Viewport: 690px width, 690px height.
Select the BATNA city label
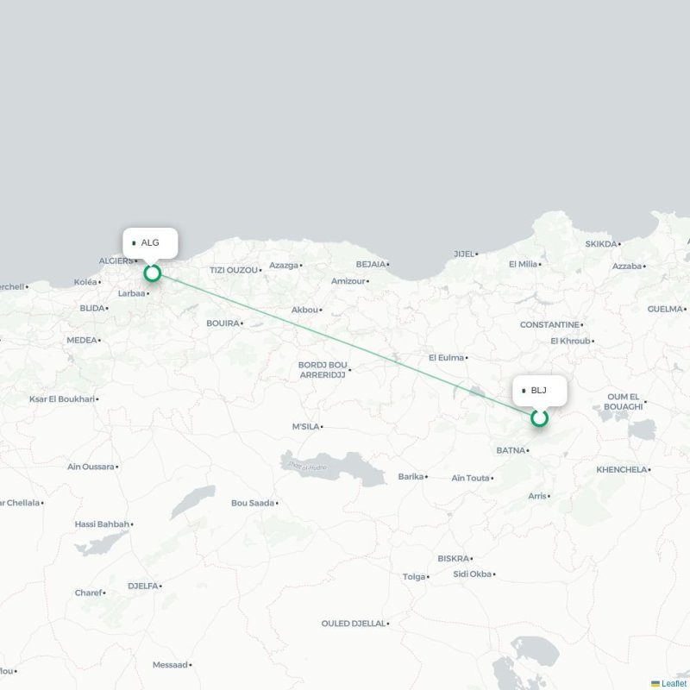[x=511, y=450]
